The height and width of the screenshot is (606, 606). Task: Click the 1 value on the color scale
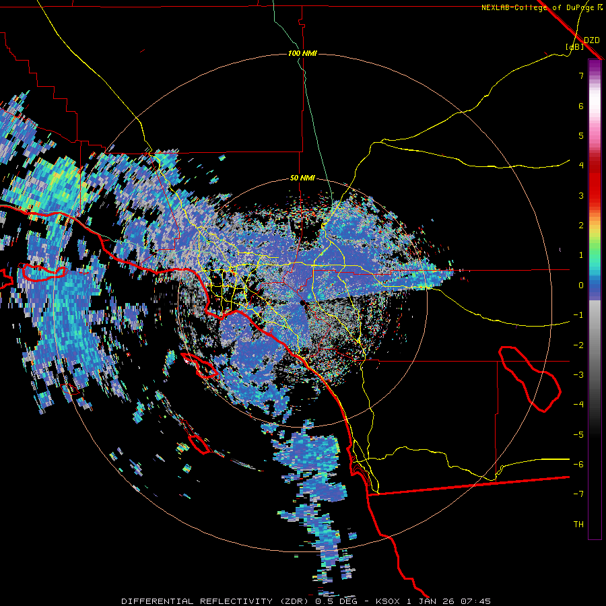581,255
